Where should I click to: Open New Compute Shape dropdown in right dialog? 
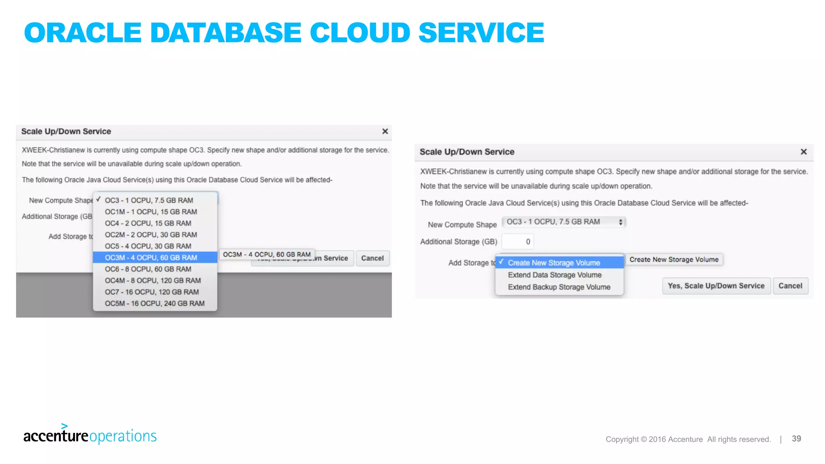point(564,222)
